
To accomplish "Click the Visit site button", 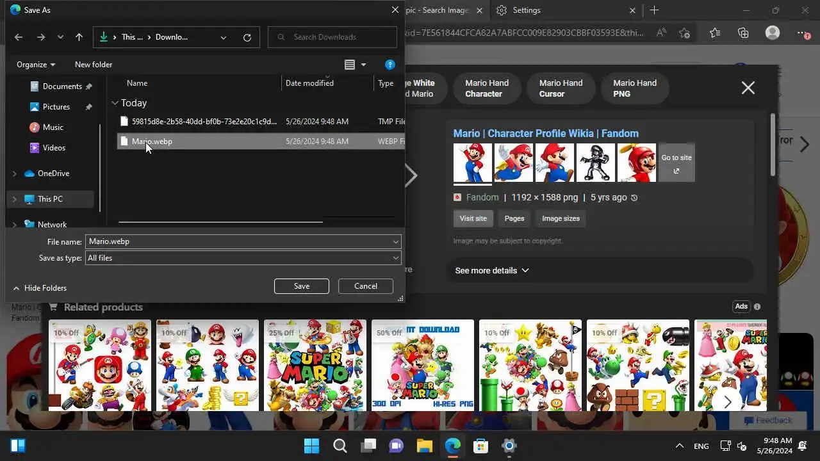I will click(x=473, y=218).
